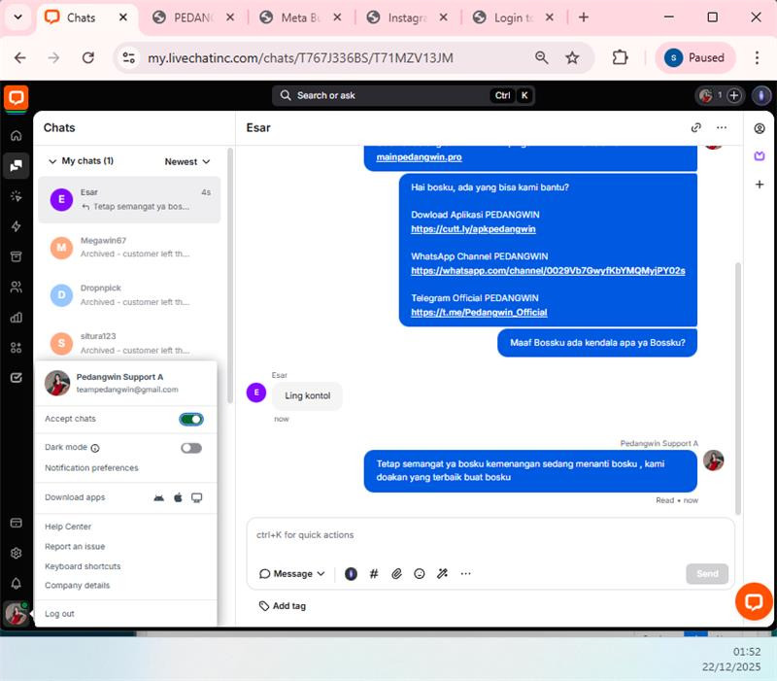Open the Chrome tab search dropdown
The image size is (777, 681).
coord(17,17)
